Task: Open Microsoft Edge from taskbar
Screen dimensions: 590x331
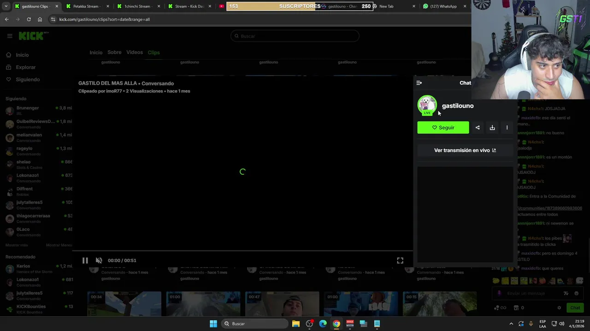Action: (x=323, y=324)
